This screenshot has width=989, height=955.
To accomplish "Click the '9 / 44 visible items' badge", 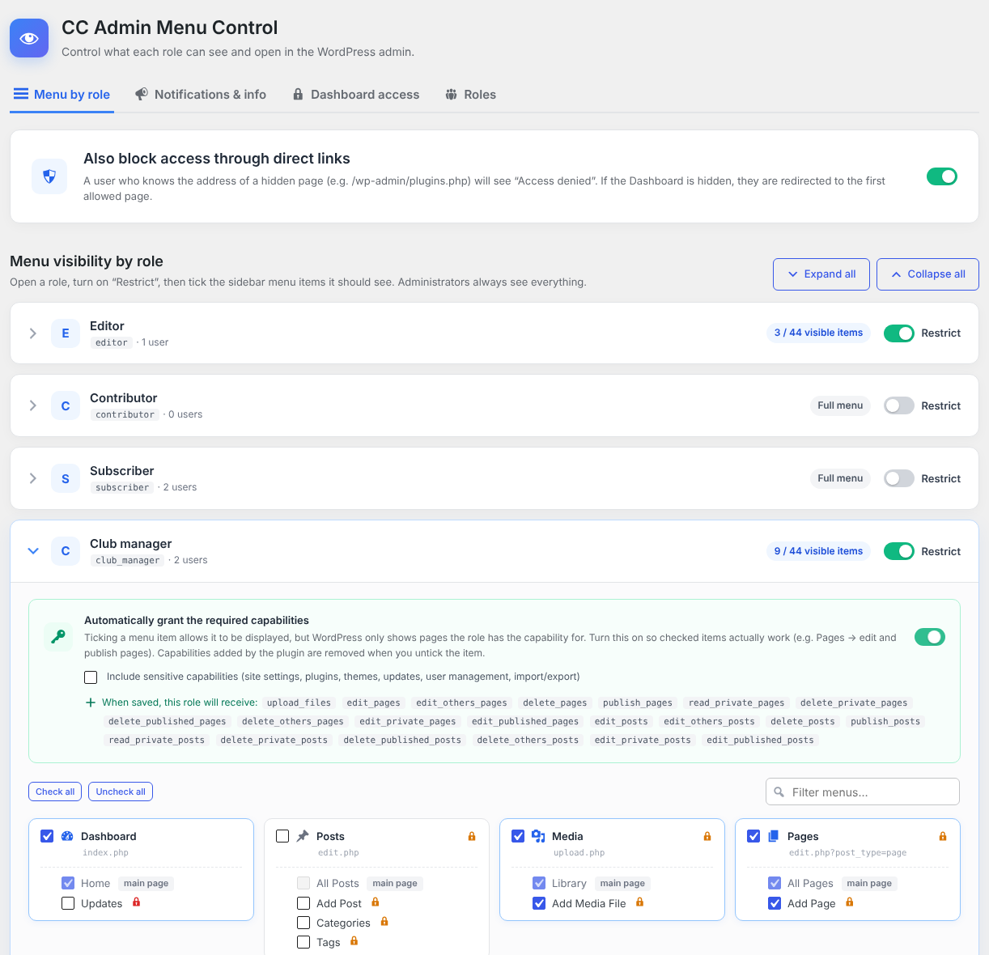I will [x=818, y=551].
